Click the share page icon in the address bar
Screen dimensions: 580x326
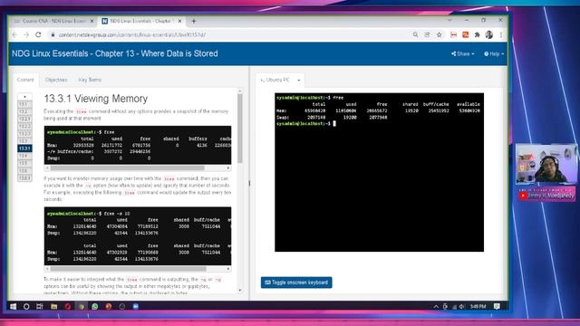coord(427,34)
